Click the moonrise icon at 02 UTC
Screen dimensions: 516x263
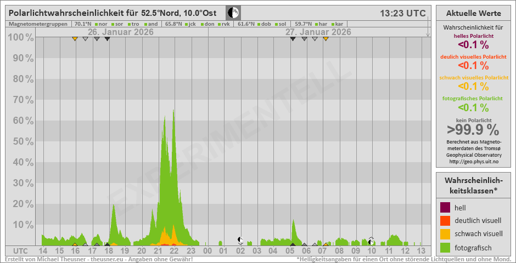pyautogui.click(x=240, y=240)
